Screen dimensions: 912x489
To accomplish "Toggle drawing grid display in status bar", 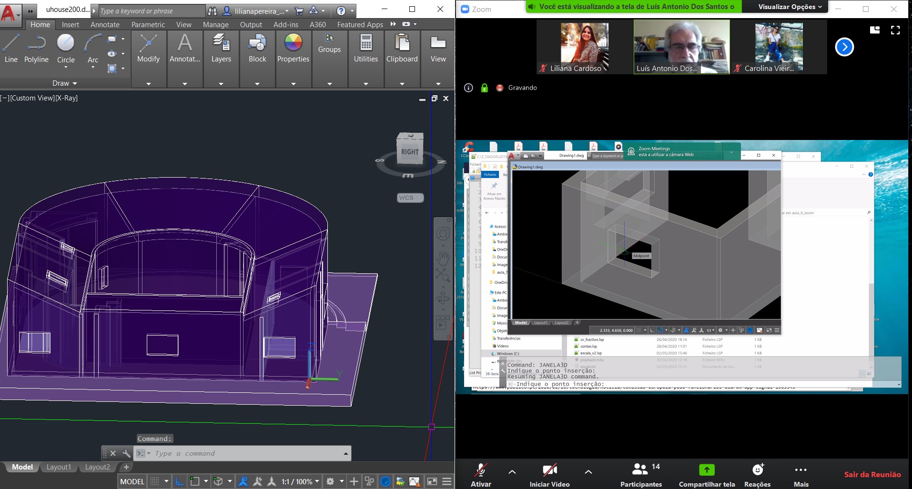I will tap(155, 481).
